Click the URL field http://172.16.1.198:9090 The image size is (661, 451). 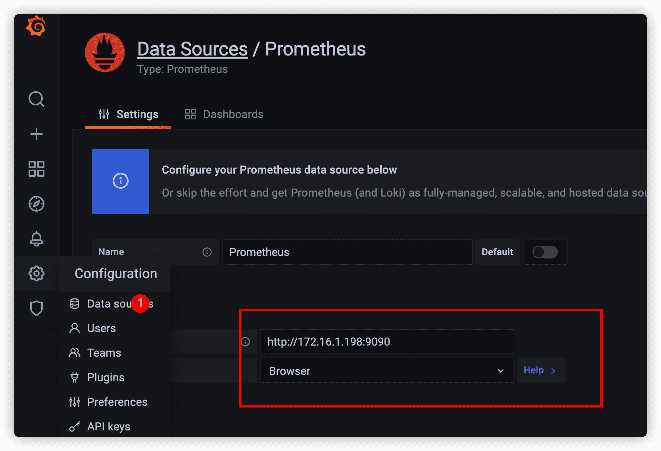click(387, 342)
